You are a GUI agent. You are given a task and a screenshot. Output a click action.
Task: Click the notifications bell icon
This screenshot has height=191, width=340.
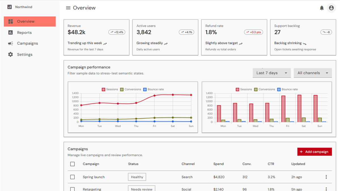[322, 8]
